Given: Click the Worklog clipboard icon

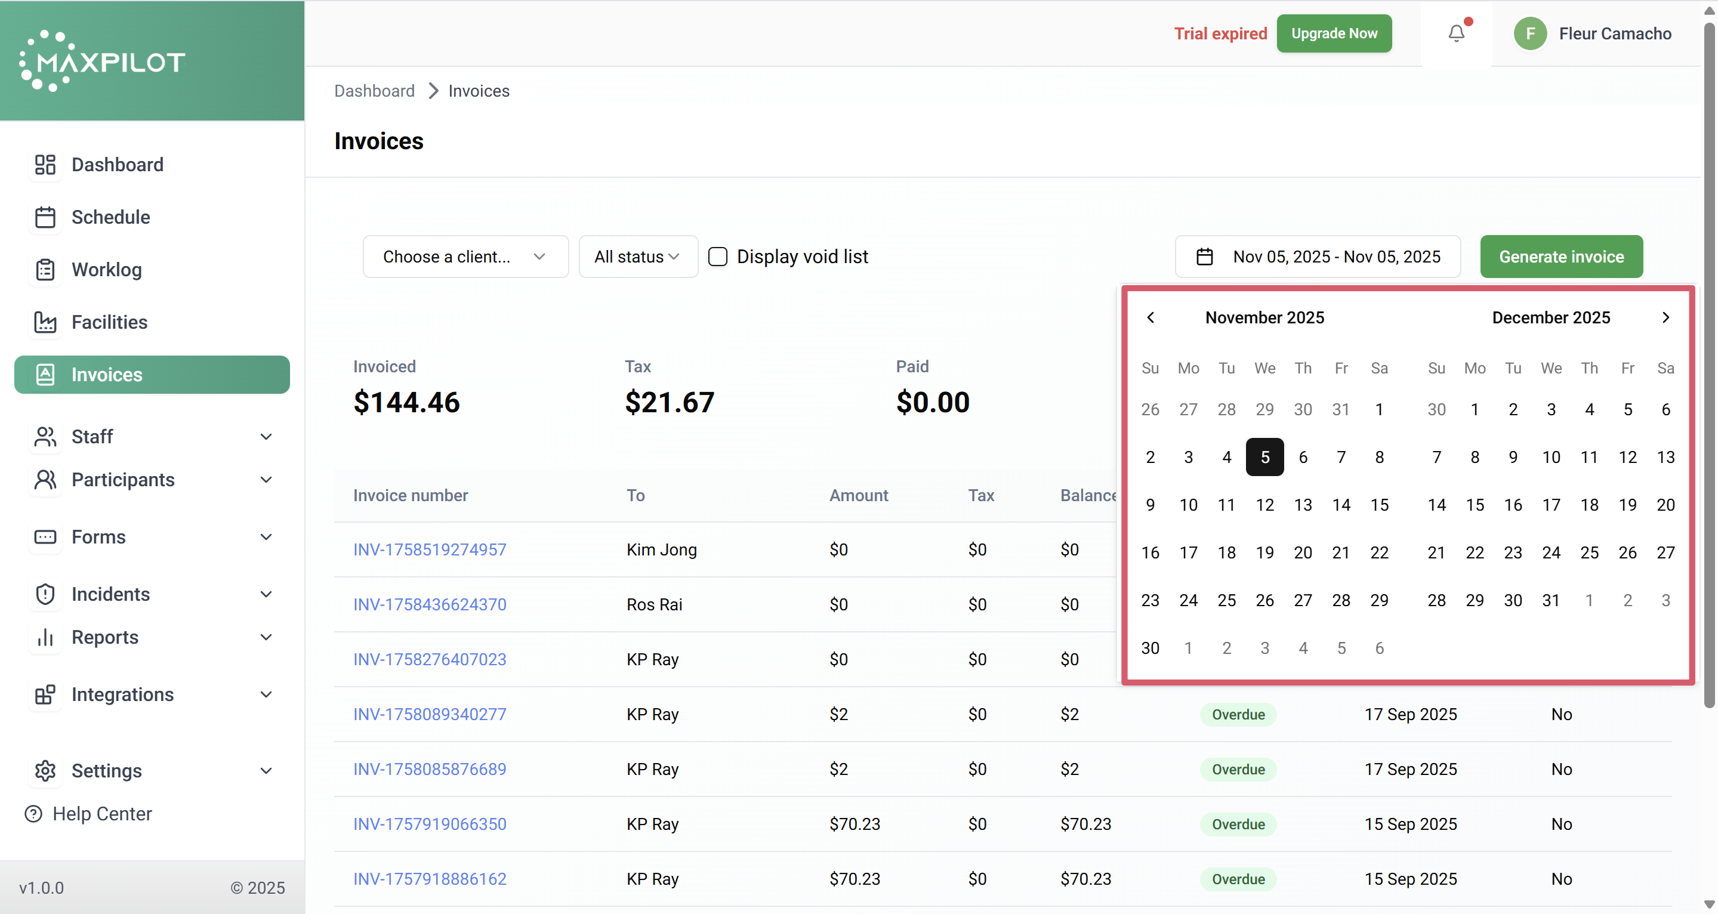Looking at the screenshot, I should [45, 270].
